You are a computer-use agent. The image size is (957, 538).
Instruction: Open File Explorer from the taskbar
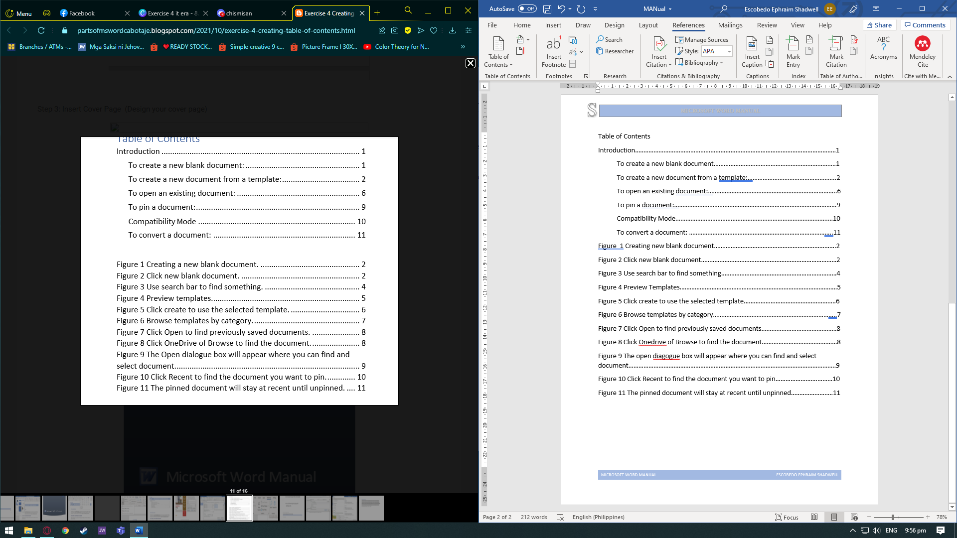[x=28, y=531]
